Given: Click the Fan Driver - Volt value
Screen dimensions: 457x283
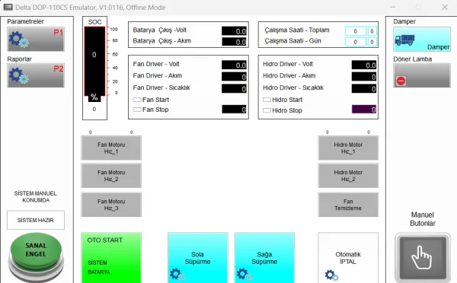Looking at the screenshot, I should pyautogui.click(x=234, y=65).
